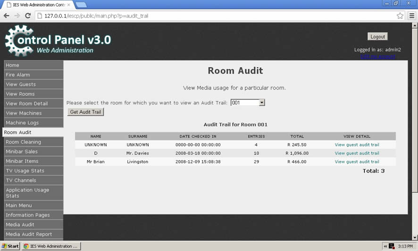Screen dimensions: 418x251
Task: Click the Edit my account link
Action: click(377, 57)
